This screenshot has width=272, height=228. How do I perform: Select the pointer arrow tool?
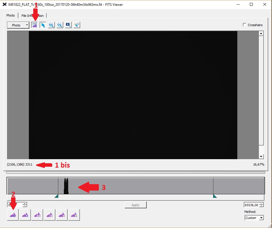click(43, 25)
